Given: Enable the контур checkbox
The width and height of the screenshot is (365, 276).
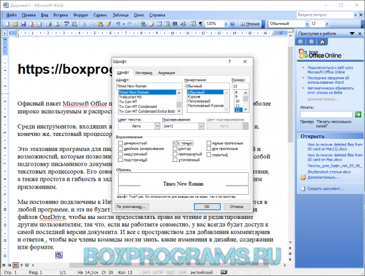Looking at the screenshot, I should point(175,149).
